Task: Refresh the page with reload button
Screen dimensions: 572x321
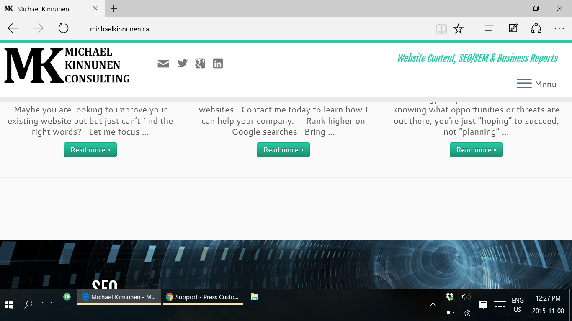Action: click(x=63, y=28)
